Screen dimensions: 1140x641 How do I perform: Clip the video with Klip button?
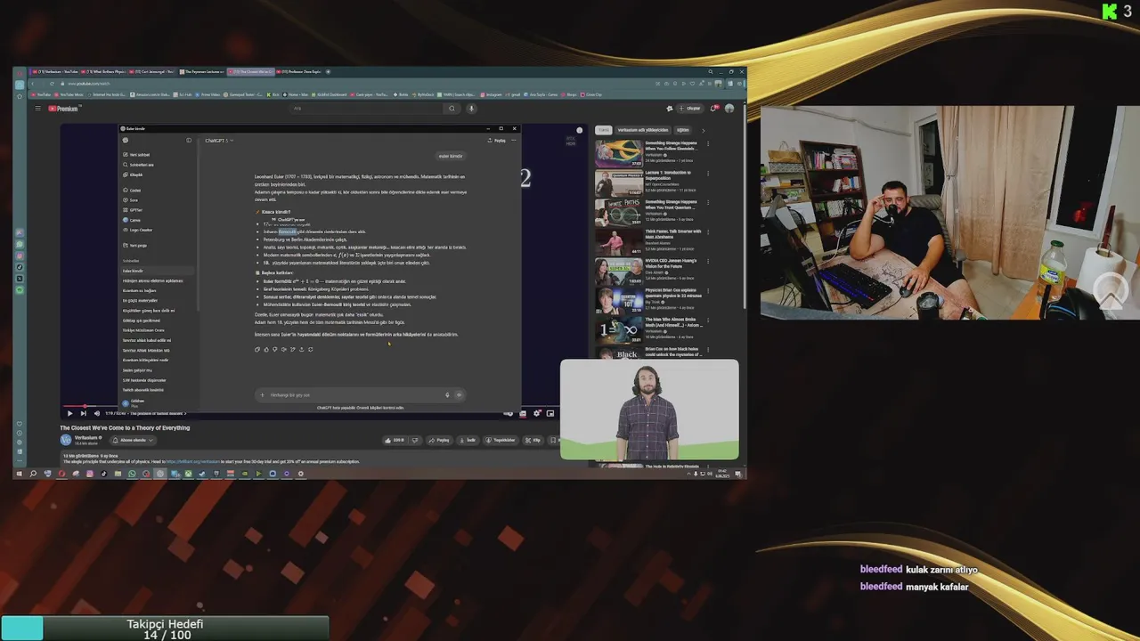(x=533, y=440)
